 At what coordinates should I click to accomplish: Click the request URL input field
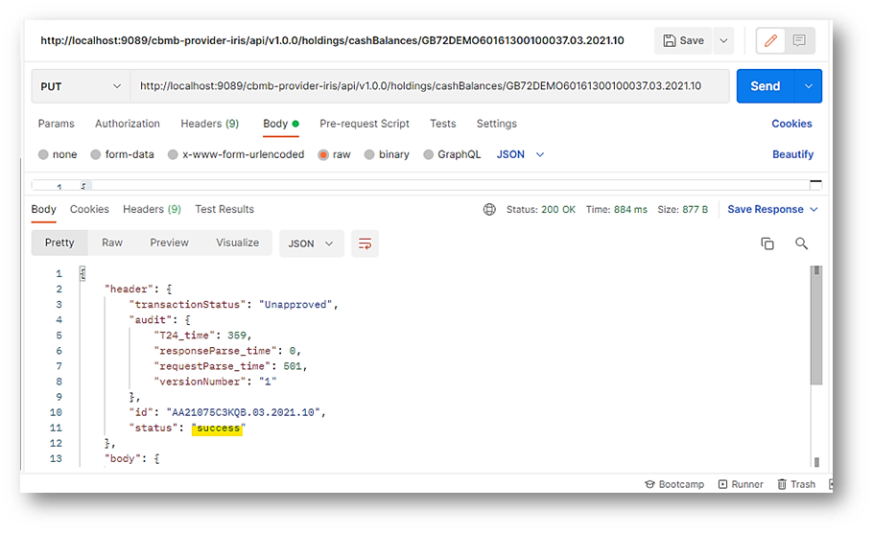422,86
